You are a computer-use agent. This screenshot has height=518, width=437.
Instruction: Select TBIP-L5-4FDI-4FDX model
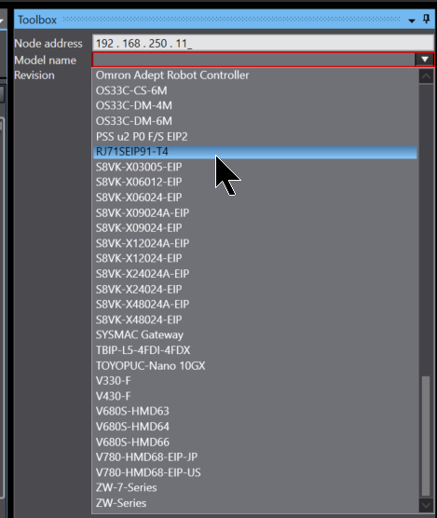(255, 350)
